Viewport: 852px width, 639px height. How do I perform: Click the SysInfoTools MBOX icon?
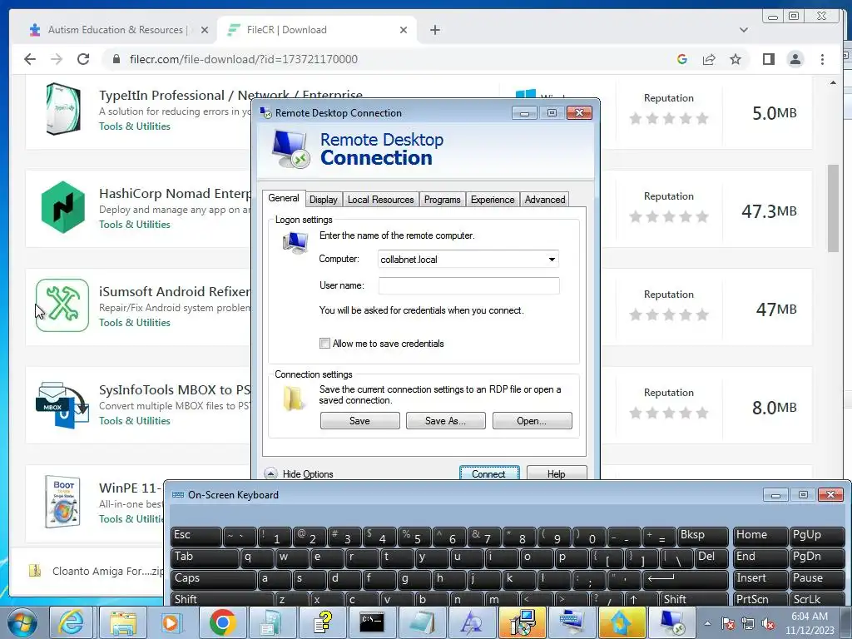(62, 405)
